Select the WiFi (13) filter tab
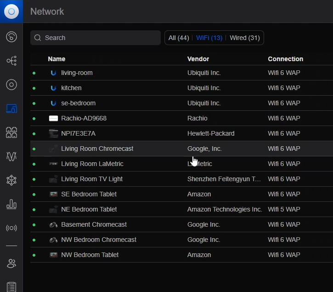This screenshot has height=292, width=333. 209,38
